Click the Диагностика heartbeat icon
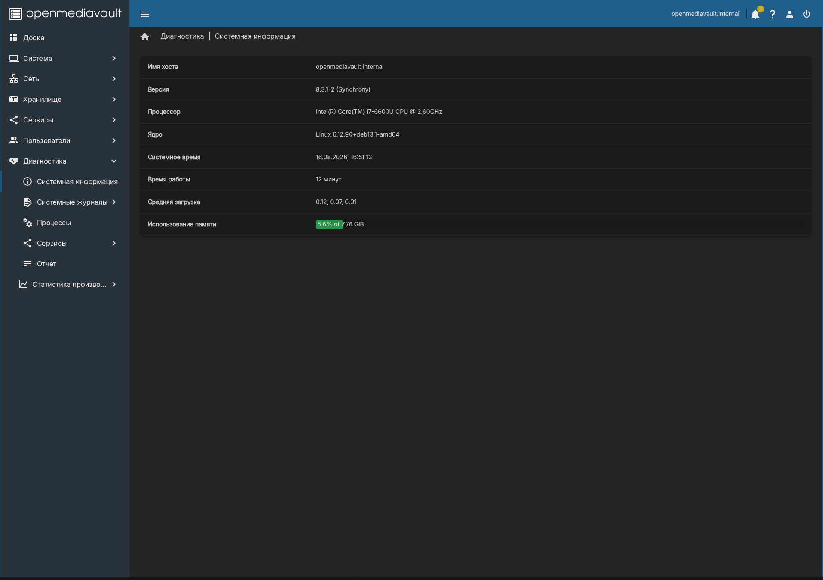Viewport: 823px width, 580px height. tap(14, 161)
